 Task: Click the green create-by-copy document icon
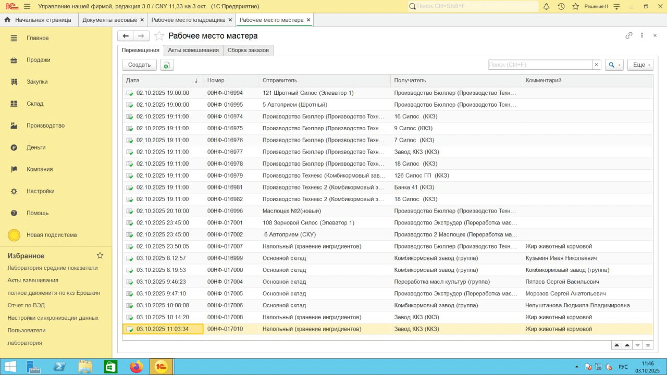pyautogui.click(x=167, y=65)
